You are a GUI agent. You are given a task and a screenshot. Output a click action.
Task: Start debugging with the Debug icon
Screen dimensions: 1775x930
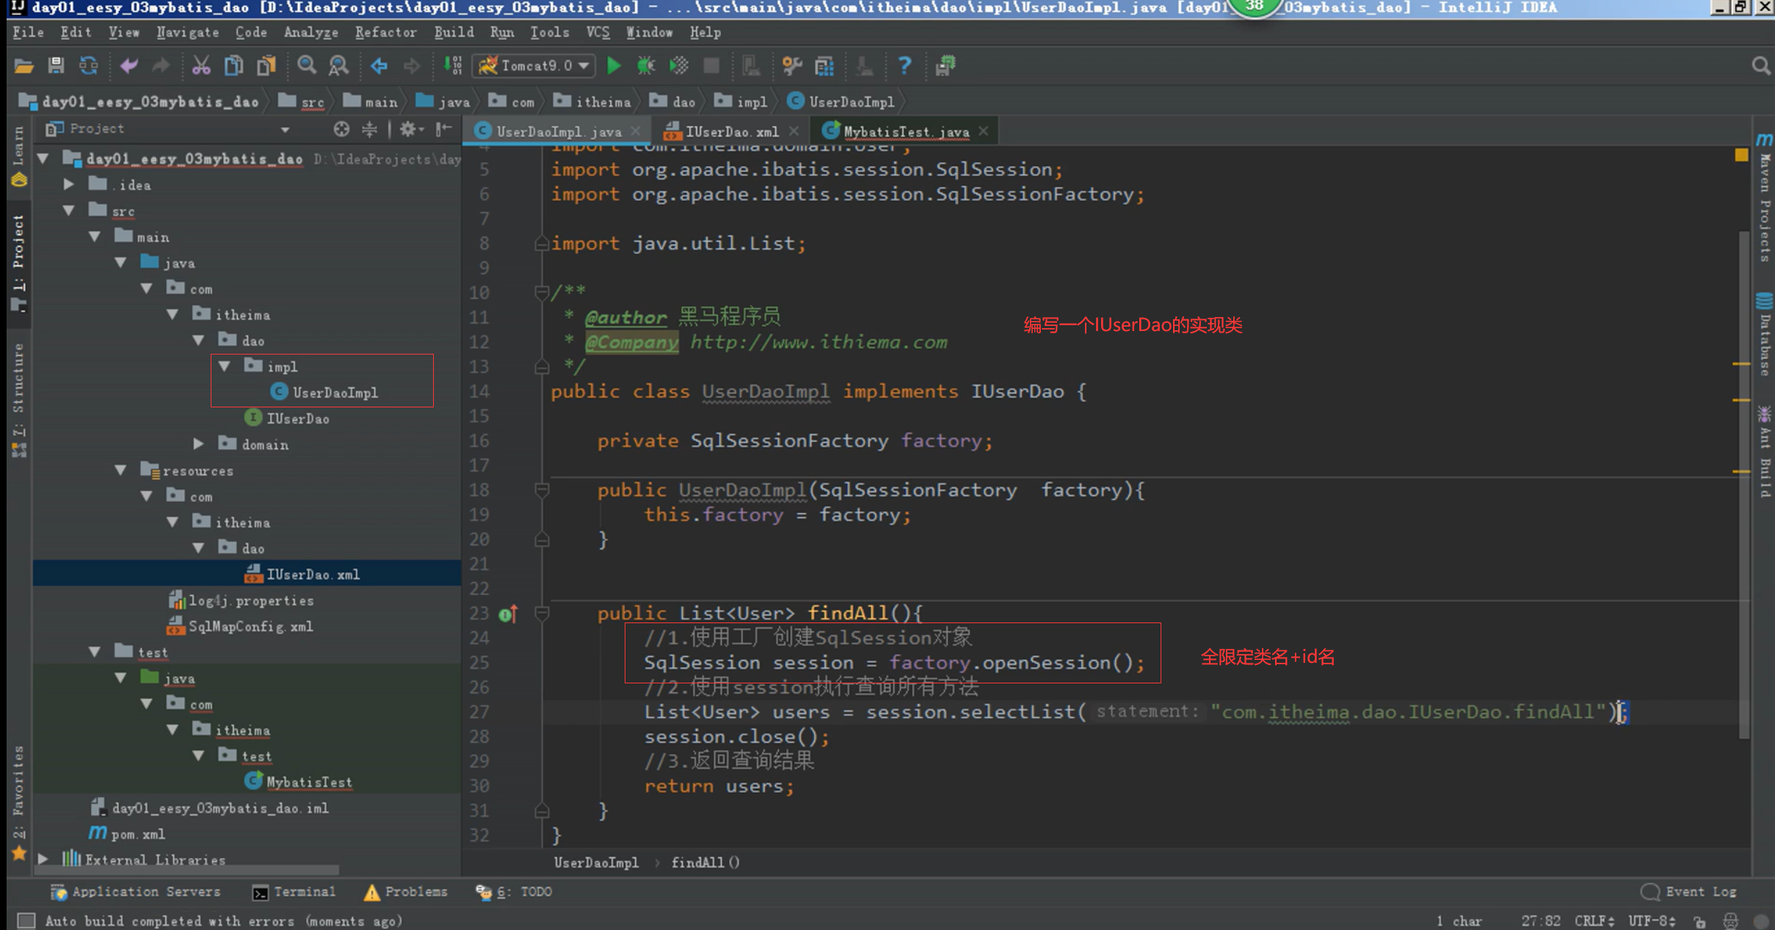pos(645,65)
